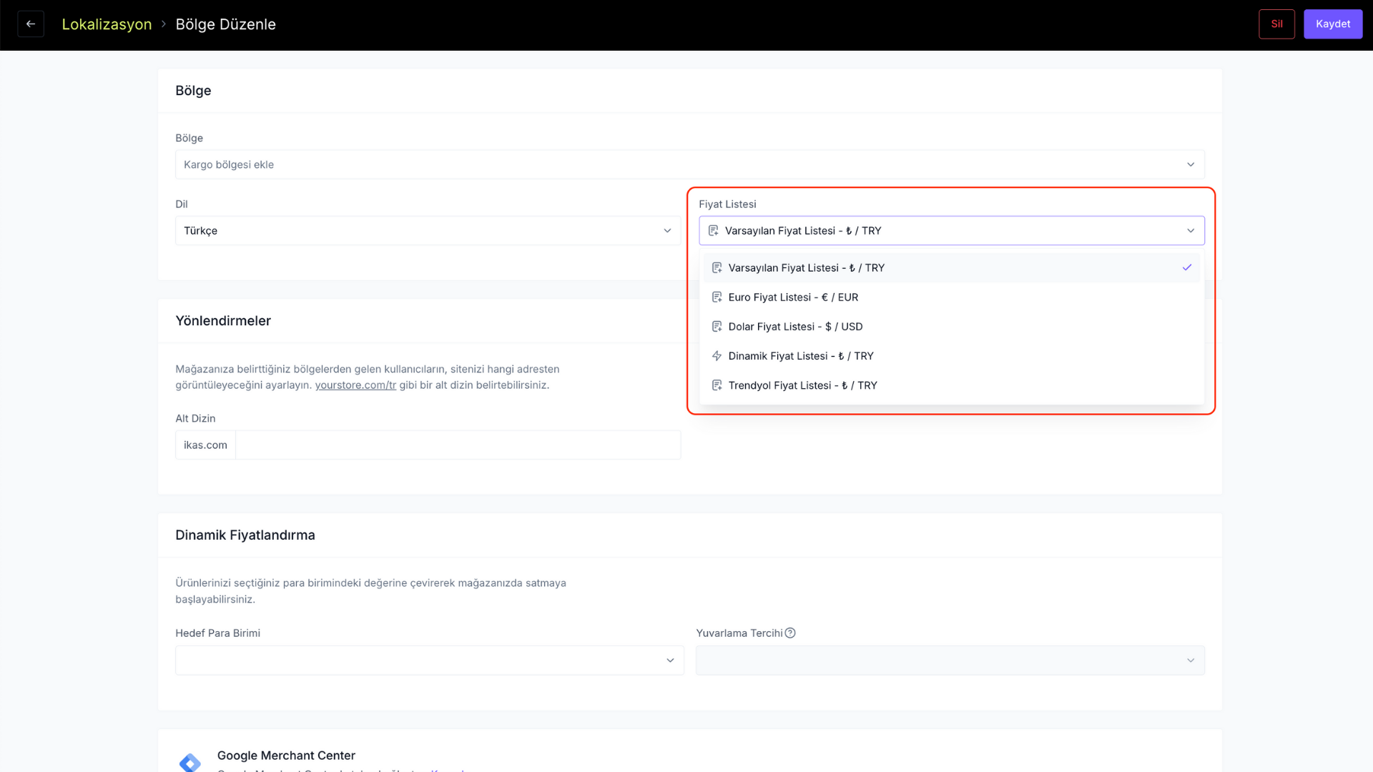Click the breadcrumb chevron separator after Lokalizasyon
1373x772 pixels.
point(163,24)
